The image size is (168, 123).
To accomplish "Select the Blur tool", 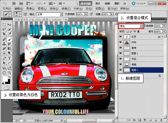I will (4, 53).
